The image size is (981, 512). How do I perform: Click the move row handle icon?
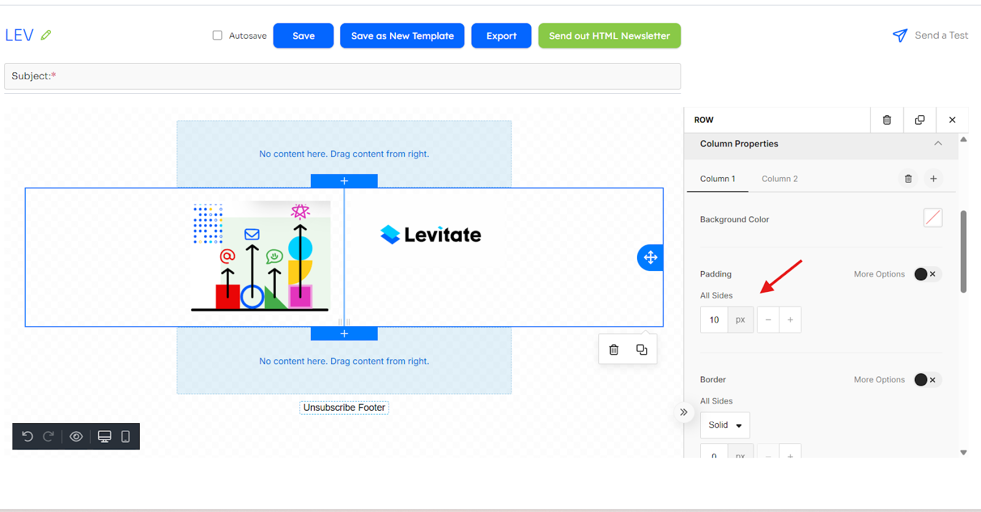651,258
